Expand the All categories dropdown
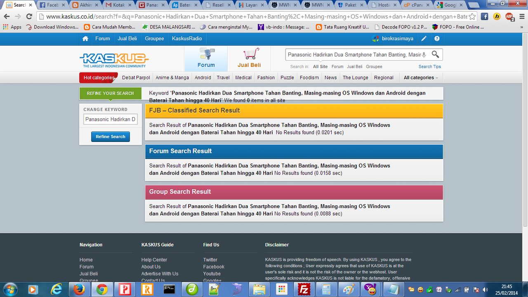Screen dimensions: 528x297 pyautogui.click(x=421, y=78)
